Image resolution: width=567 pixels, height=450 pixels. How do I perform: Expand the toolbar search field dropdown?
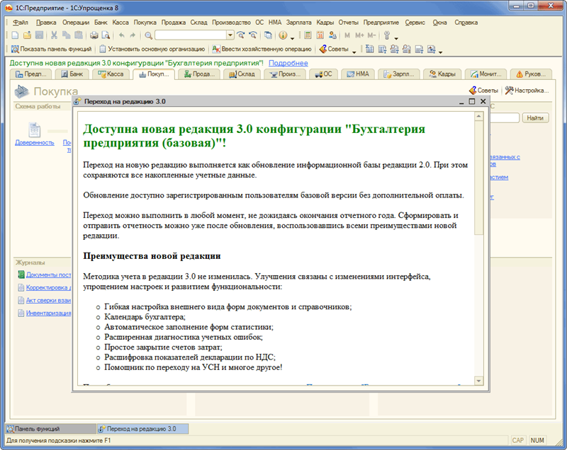(230, 35)
